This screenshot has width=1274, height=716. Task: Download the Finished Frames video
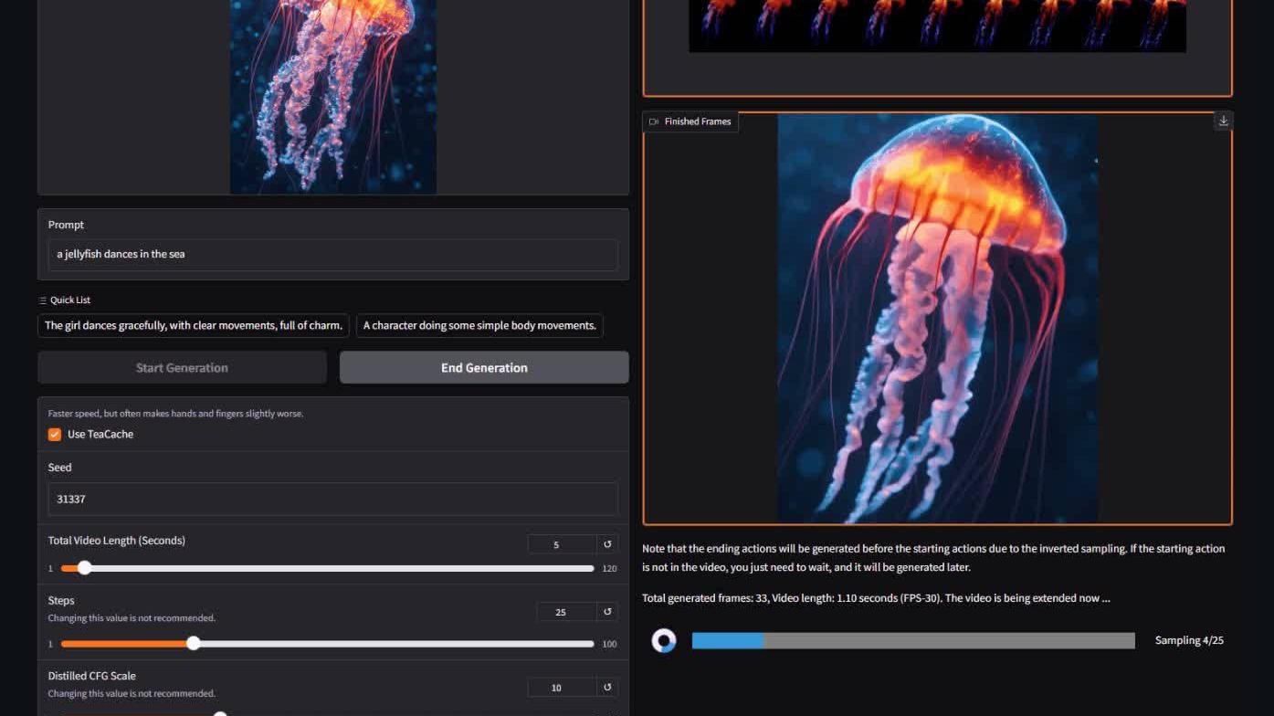(1223, 121)
